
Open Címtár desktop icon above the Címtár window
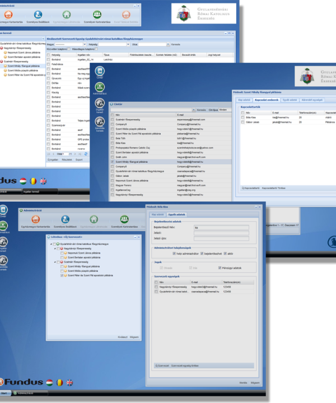[x=100, y=71]
